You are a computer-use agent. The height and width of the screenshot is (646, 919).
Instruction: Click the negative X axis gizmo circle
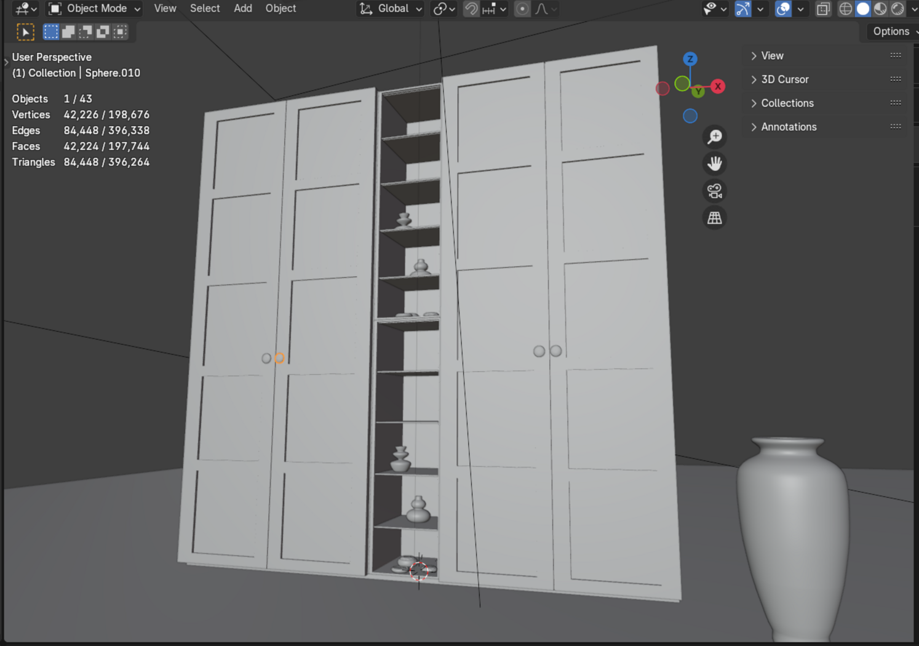(662, 89)
